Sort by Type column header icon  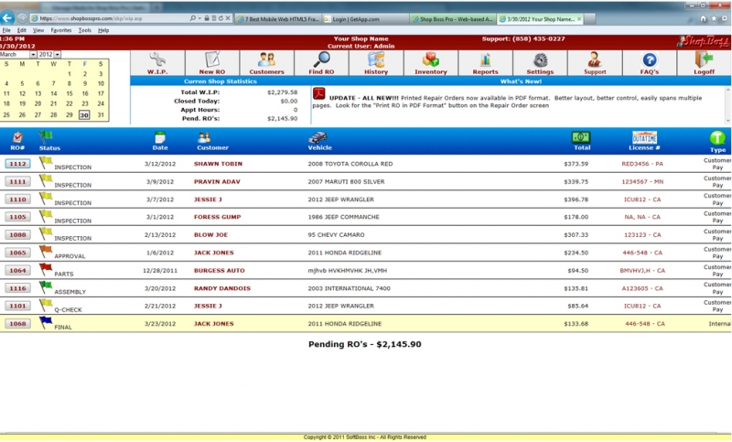coord(717,138)
